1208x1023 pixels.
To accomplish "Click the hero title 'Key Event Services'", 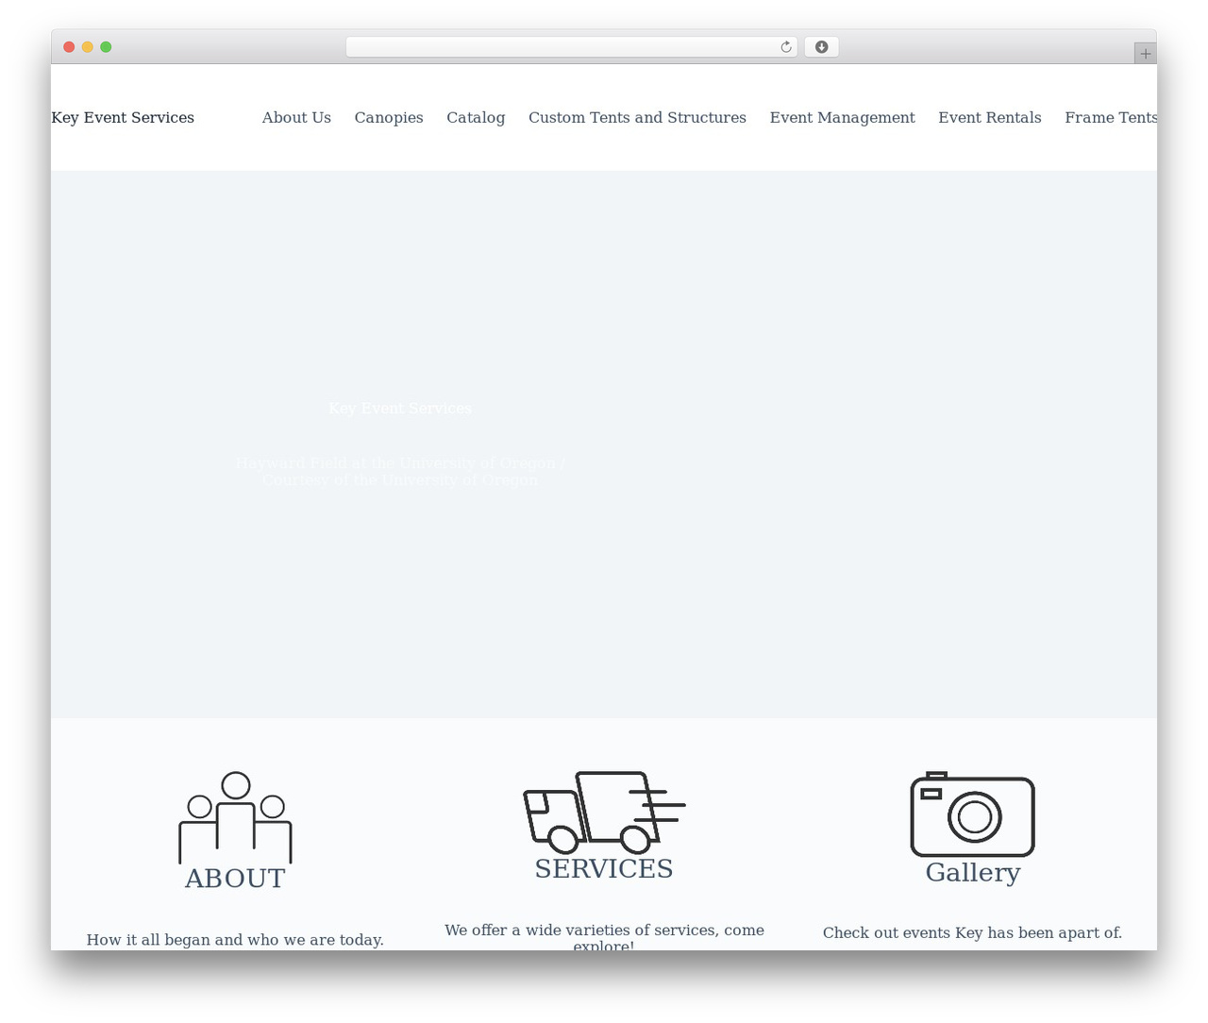I will (400, 408).
